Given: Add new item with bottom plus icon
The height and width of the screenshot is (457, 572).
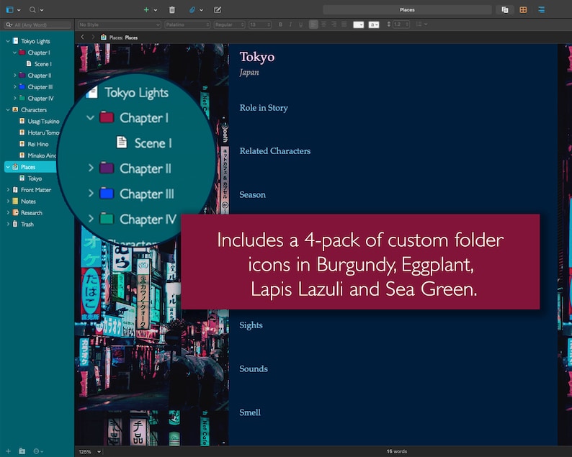Looking at the screenshot, I should 8,451.
